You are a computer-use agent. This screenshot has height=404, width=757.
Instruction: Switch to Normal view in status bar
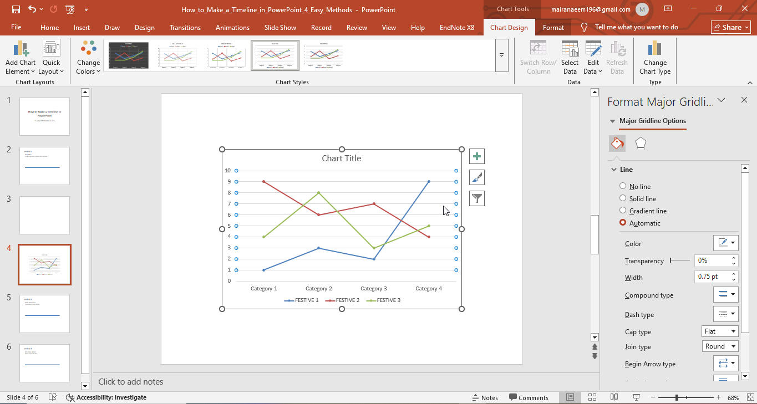click(x=570, y=397)
